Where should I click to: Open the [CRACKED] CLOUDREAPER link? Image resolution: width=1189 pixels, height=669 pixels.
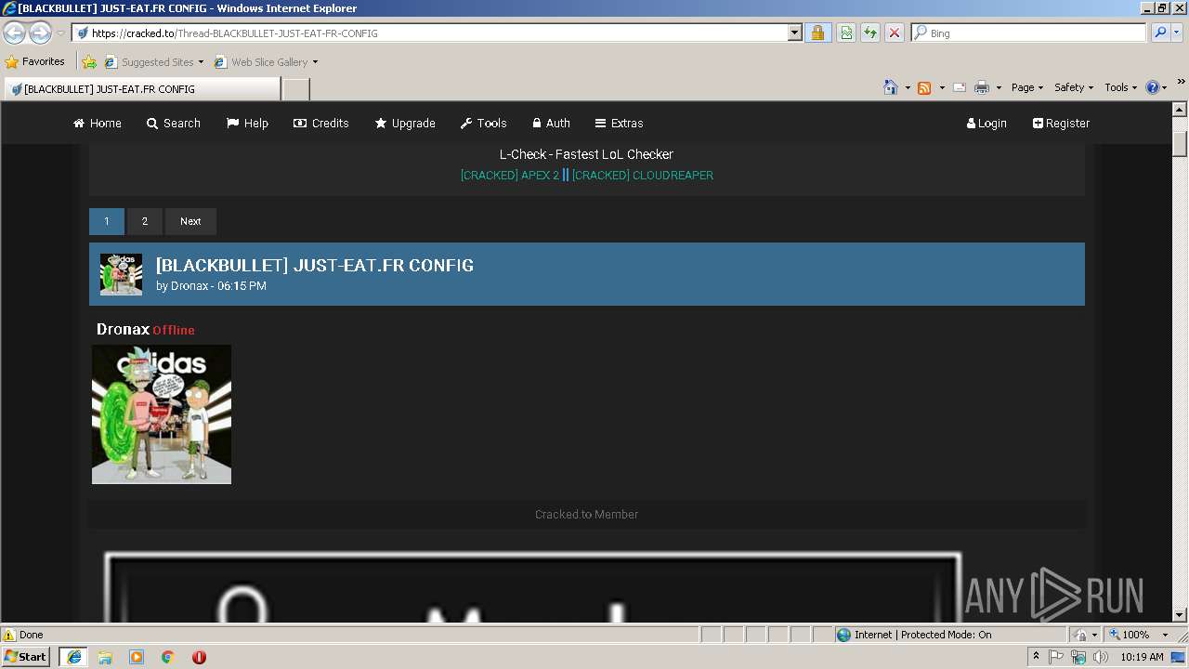point(643,175)
